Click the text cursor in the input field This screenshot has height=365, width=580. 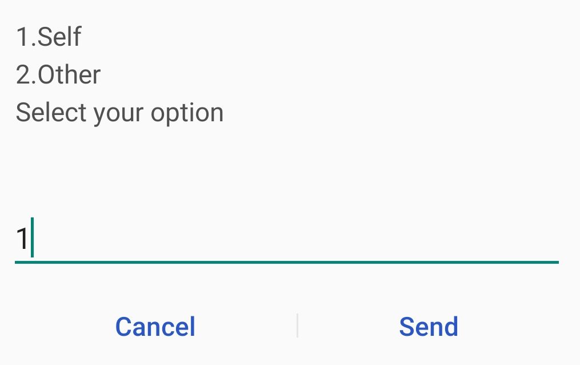pyautogui.click(x=32, y=238)
